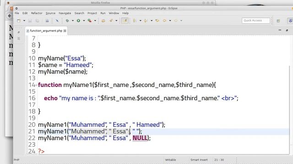Click the echo keyword on line 16

pos(51,98)
